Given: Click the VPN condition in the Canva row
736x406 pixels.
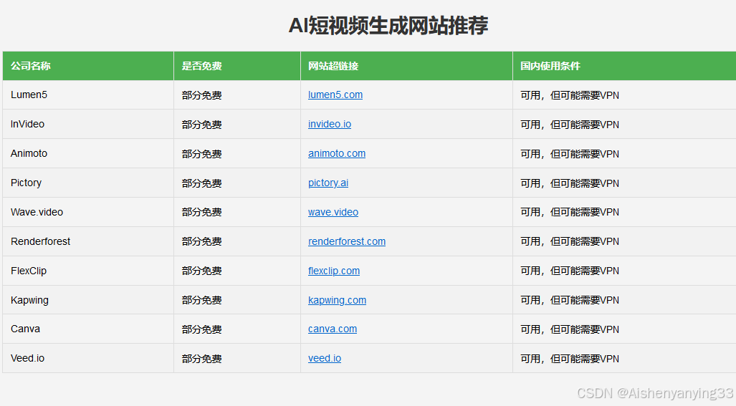Looking at the screenshot, I should click(x=570, y=329).
